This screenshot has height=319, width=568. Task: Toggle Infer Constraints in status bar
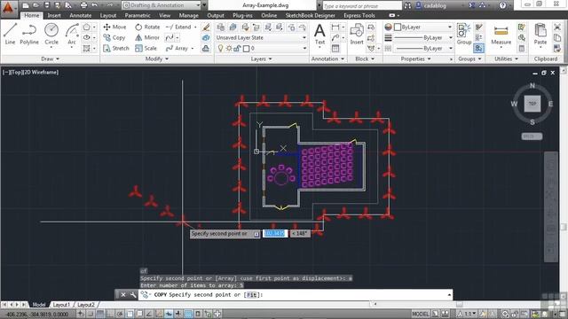(81, 314)
